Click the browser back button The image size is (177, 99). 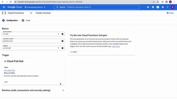point(3,2)
